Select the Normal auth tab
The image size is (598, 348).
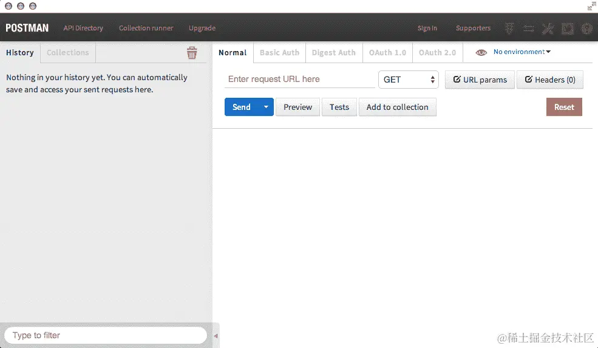coord(233,53)
